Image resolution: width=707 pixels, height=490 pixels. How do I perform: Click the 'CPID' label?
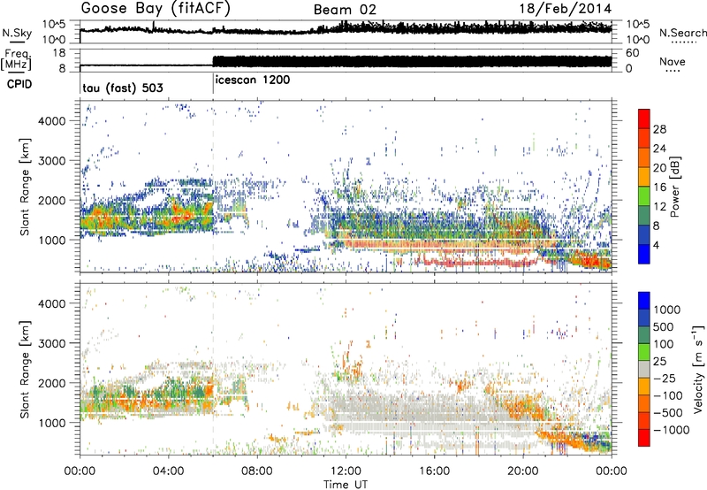click(19, 84)
